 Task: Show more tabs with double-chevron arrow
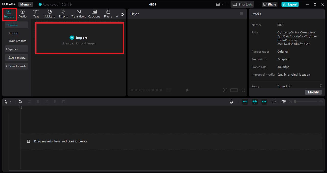[122, 14]
